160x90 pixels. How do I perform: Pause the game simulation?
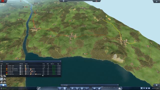(141, 88)
